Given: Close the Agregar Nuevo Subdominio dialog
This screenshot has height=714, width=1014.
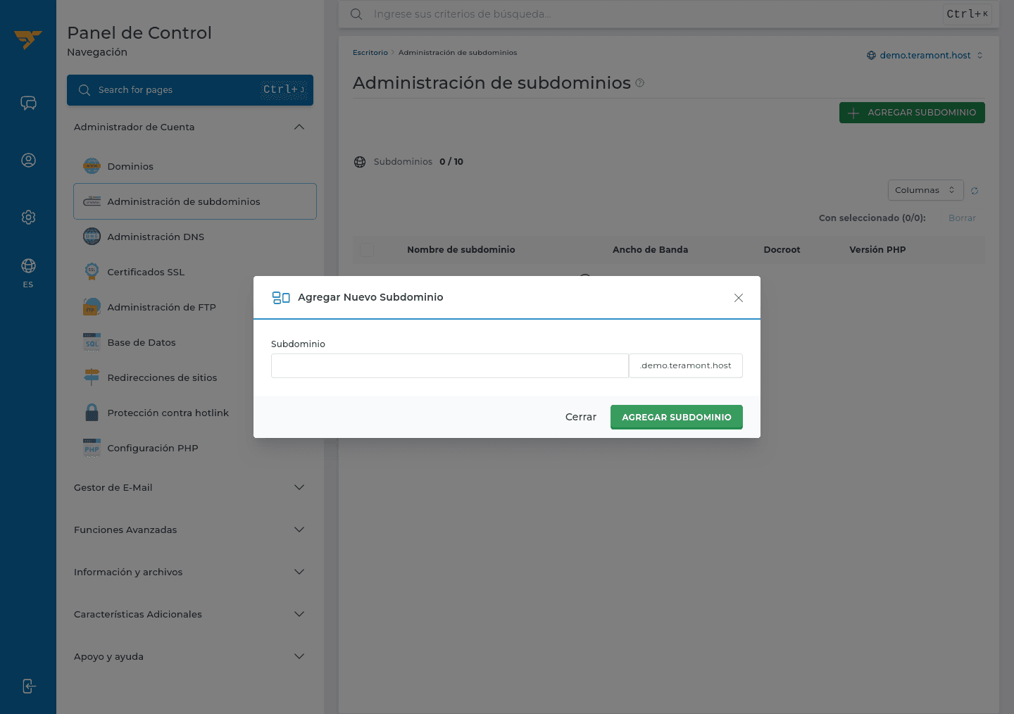Looking at the screenshot, I should coord(739,298).
